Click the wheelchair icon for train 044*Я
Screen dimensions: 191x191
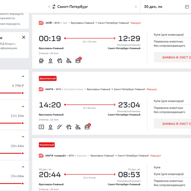78,127
